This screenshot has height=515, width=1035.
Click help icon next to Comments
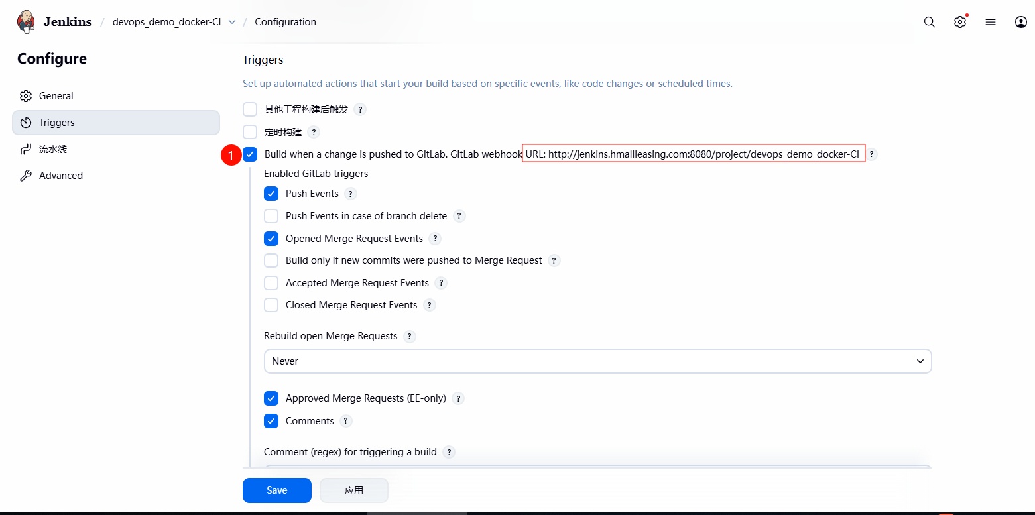[345, 421]
